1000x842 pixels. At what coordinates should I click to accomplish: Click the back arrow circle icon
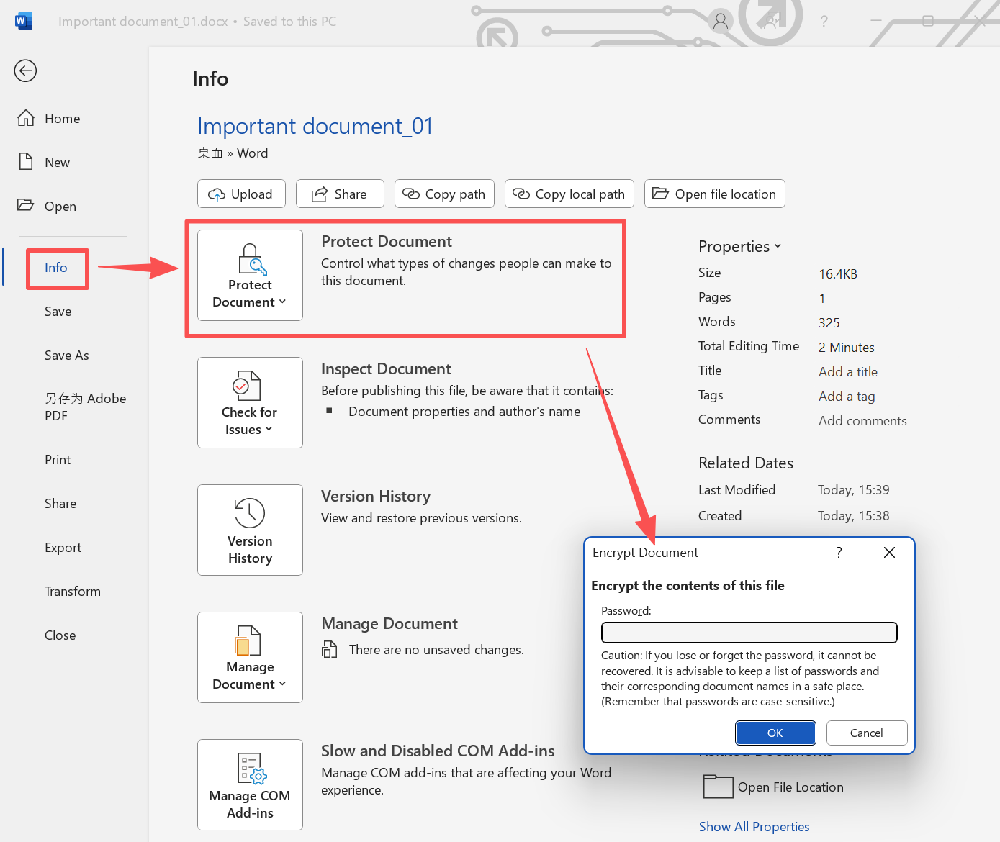[x=25, y=71]
